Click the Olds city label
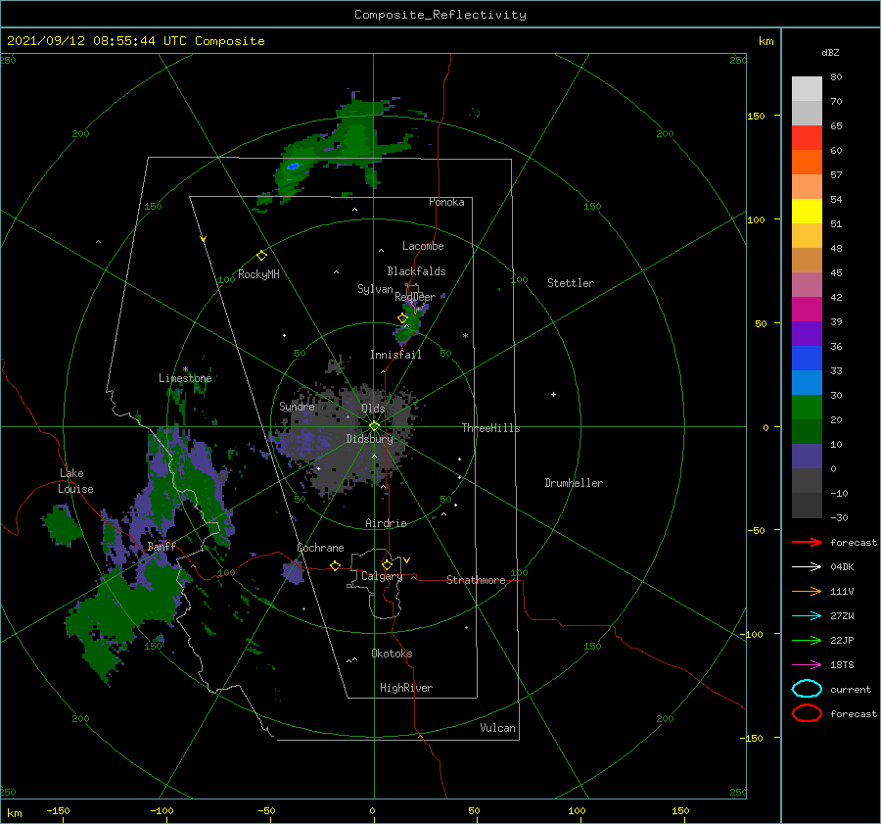This screenshot has height=824, width=881. (373, 409)
